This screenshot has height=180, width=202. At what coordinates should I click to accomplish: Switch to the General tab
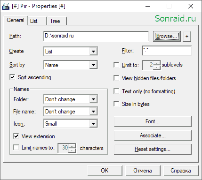tap(16, 20)
